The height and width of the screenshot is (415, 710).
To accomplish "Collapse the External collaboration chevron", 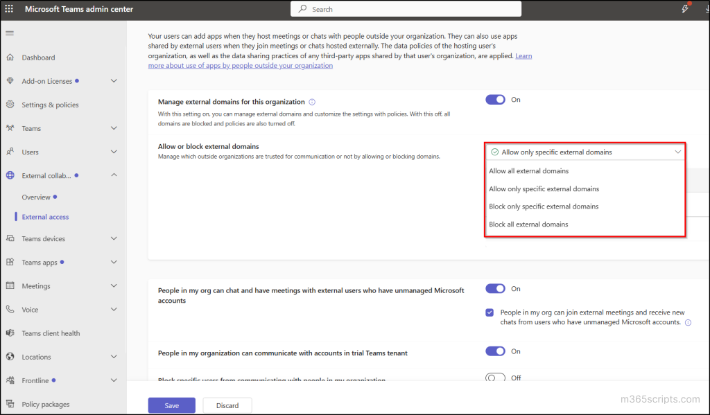I will [114, 175].
